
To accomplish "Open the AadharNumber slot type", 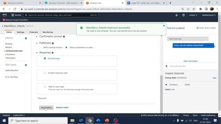I will point(12,70).
